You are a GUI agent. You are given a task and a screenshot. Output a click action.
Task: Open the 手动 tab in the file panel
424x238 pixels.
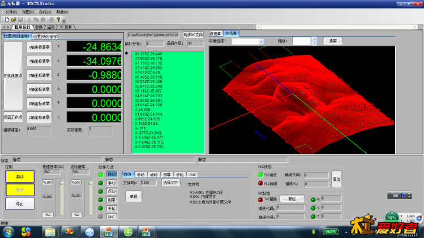[140, 175]
